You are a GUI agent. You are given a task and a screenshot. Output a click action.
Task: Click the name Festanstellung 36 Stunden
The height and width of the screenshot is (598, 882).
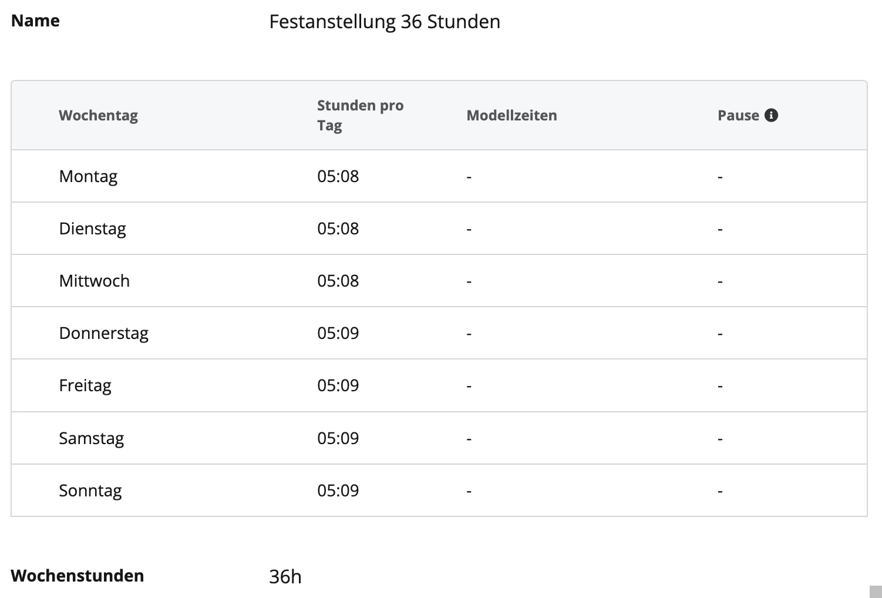coord(385,22)
